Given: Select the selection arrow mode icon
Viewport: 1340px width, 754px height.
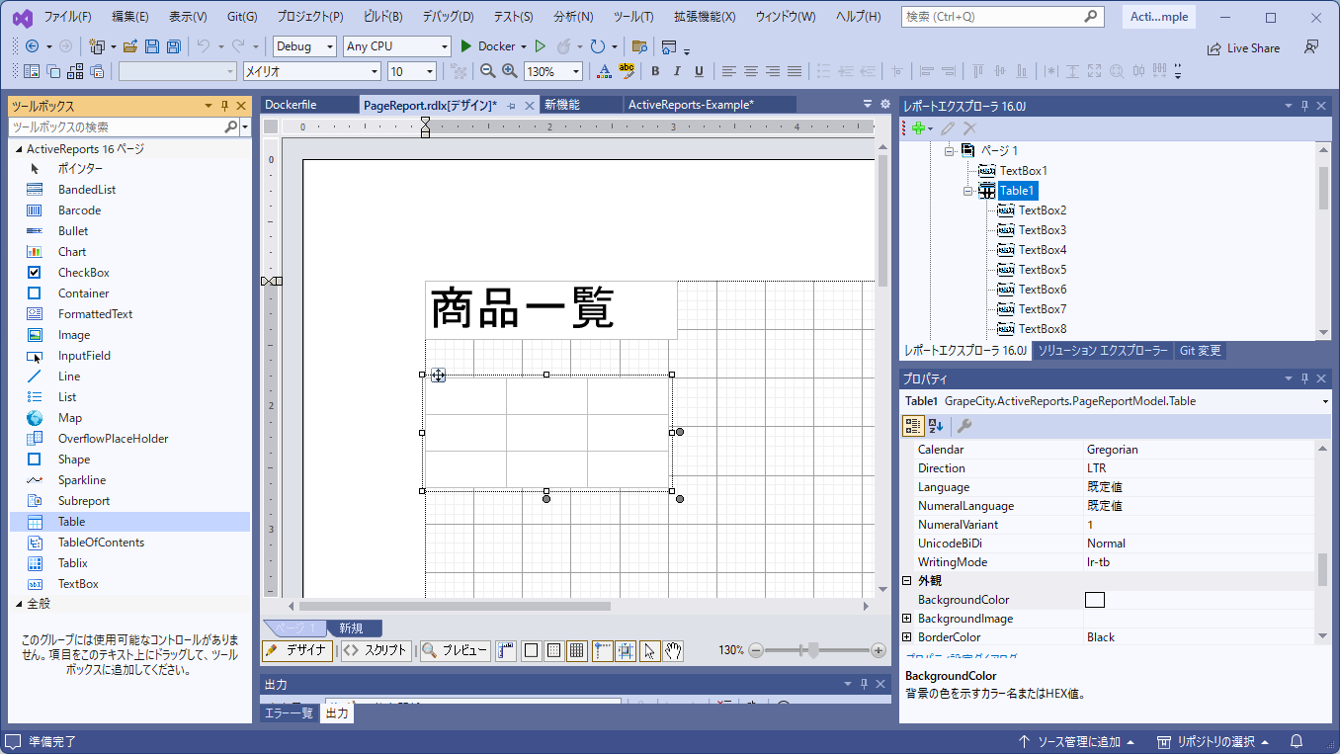Looking at the screenshot, I should point(650,650).
